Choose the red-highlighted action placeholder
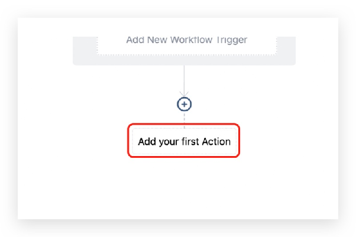This screenshot has width=356, height=237. [184, 141]
